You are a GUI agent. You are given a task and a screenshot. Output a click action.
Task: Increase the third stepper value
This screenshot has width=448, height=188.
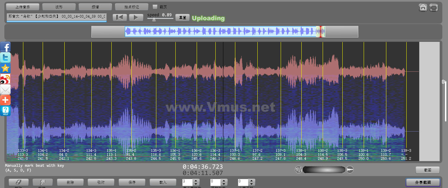[x=252, y=181]
